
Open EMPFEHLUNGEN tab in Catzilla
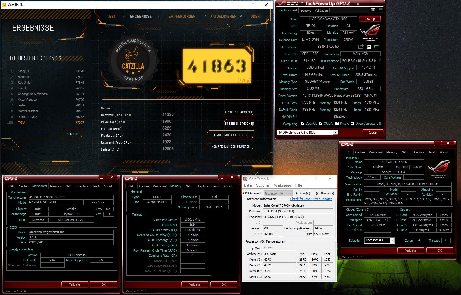[x=182, y=17]
